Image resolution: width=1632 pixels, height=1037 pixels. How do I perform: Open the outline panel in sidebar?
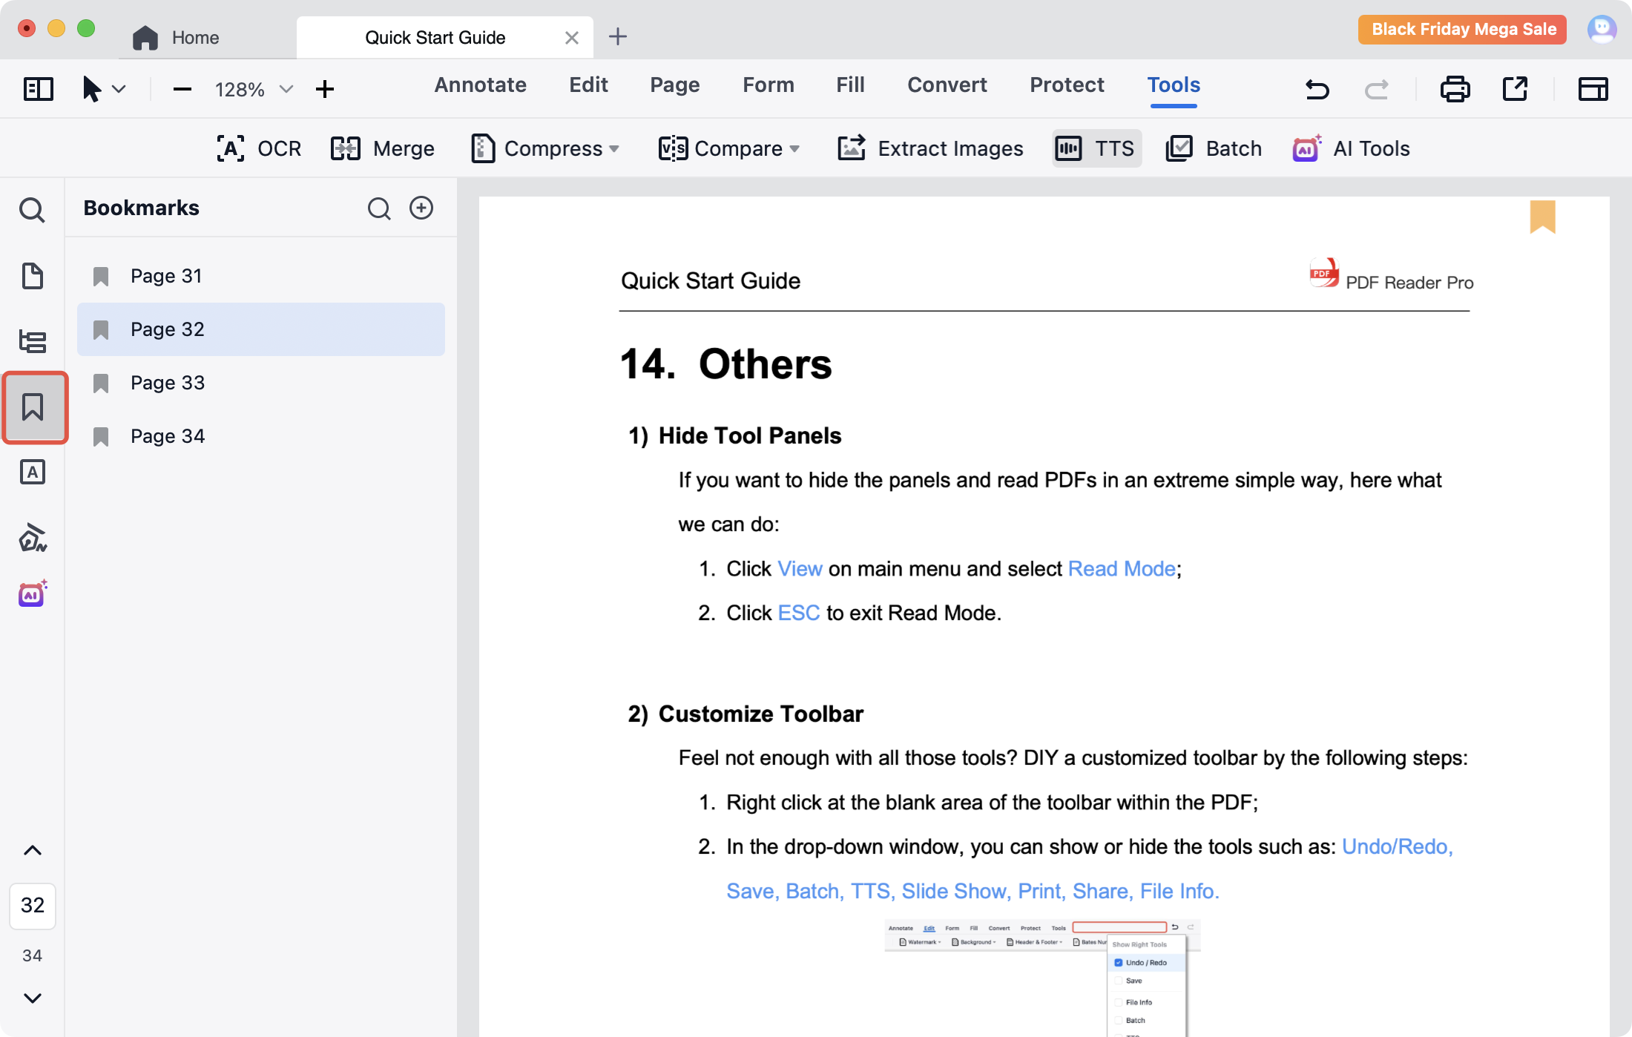pos(33,341)
